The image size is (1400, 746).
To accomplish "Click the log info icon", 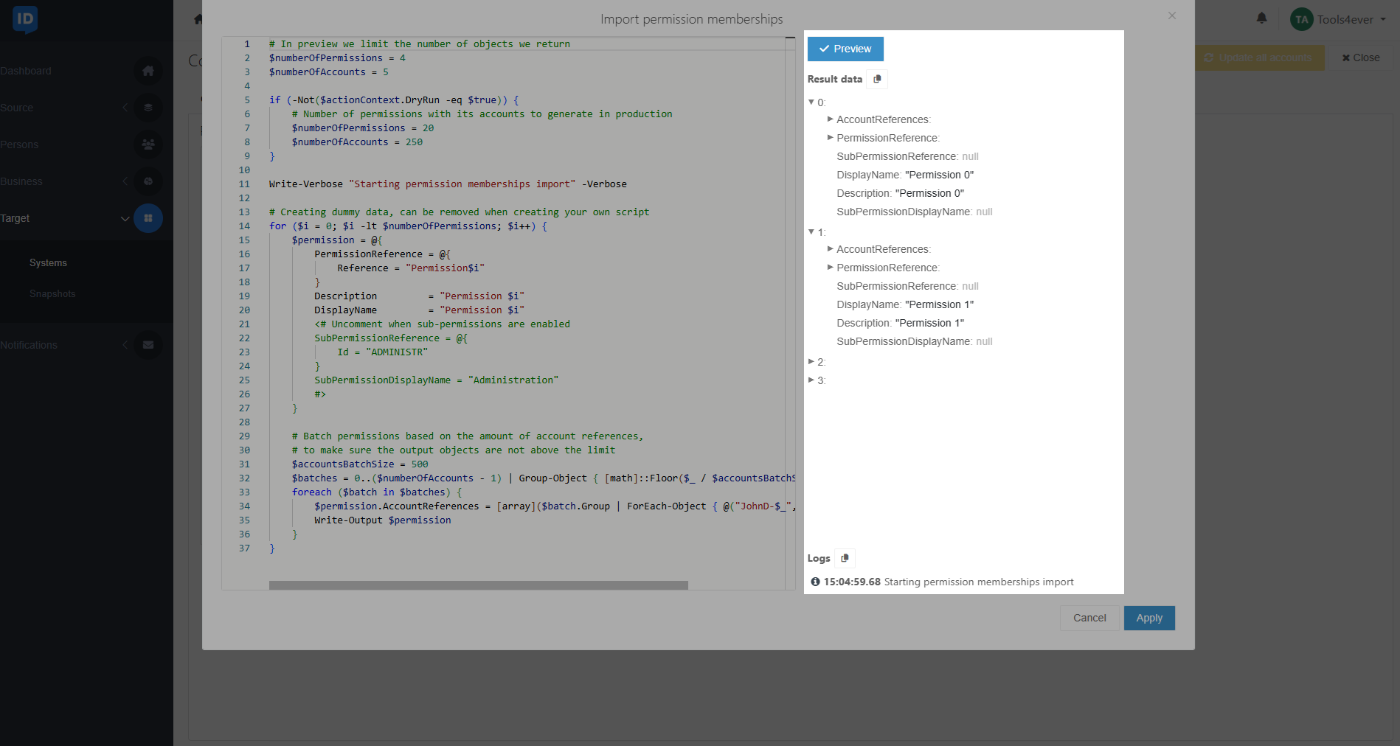I will [815, 582].
